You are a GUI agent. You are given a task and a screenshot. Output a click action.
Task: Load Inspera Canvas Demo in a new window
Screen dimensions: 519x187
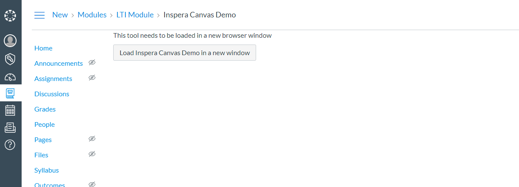pos(184,53)
